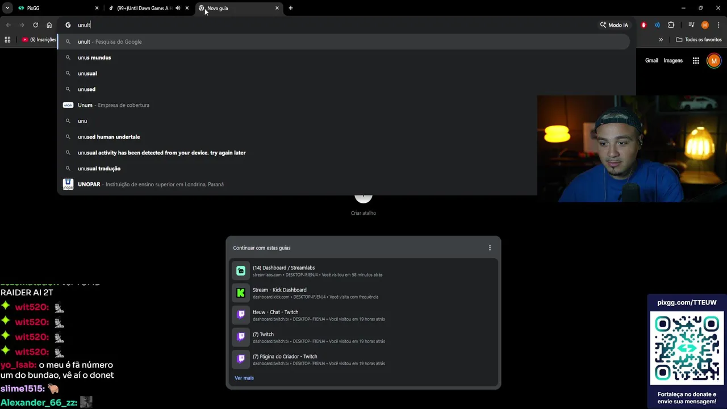The width and height of the screenshot is (727, 409).
Task: Switch to the Until Dawn Game tab
Action: point(145,8)
